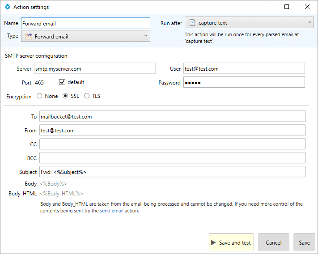Viewport: 318px width, 254px height.
Task: Click the To address field
Action: pyautogui.click(x=173, y=116)
